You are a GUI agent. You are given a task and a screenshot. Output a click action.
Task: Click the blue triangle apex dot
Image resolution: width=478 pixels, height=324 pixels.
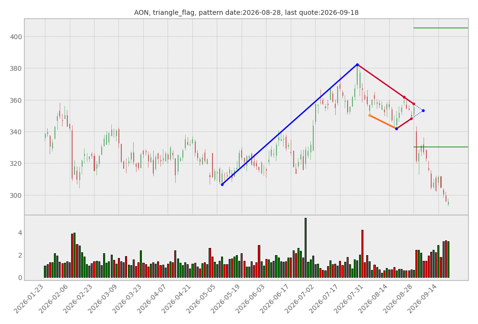pyautogui.click(x=424, y=111)
